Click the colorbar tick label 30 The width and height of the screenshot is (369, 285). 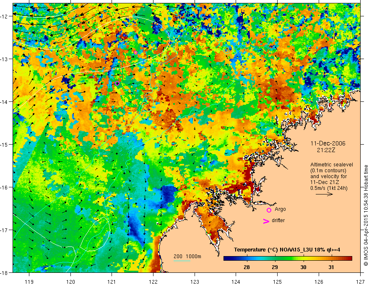(303, 267)
